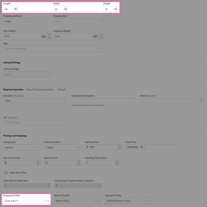Click the Refresh specifics link
The height and width of the screenshot is (207, 207).
coord(62,89)
